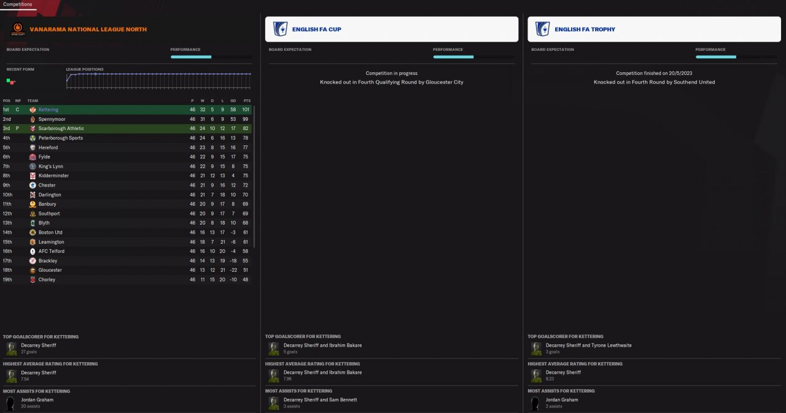Click the Banbury club badge

tap(33, 204)
